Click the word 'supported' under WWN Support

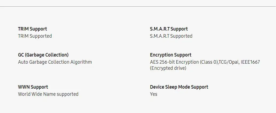click(x=68, y=94)
